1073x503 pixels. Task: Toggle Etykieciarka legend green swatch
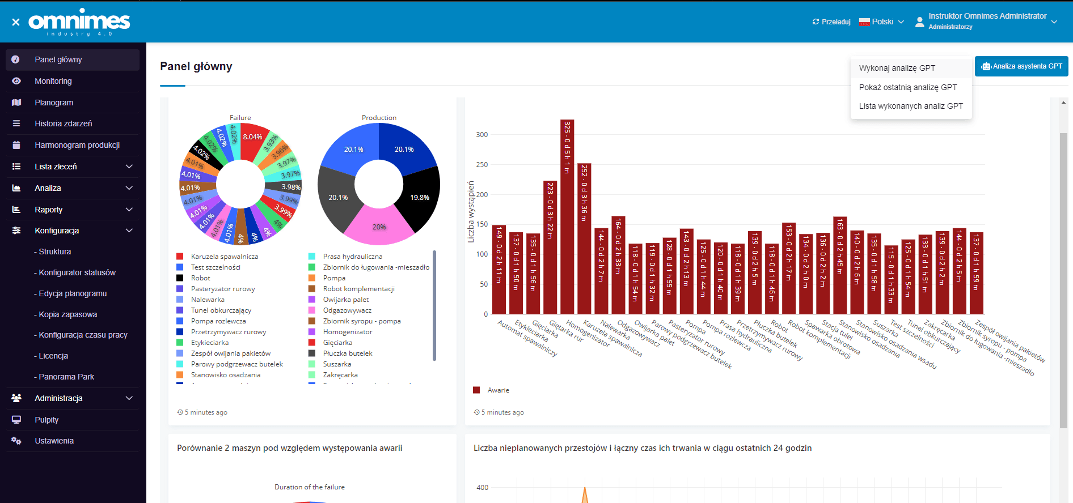[180, 343]
